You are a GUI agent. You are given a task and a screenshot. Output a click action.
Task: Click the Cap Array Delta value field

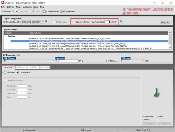pyautogui.click(x=106, y=22)
